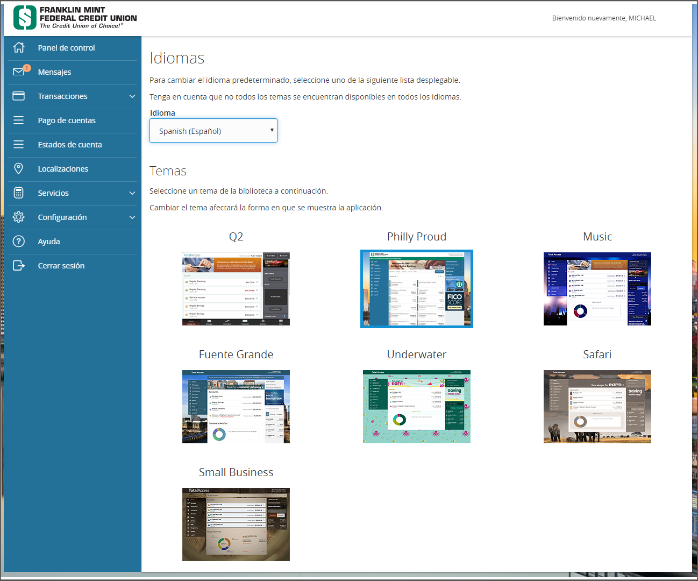Click the gear icon for Configuración

tap(19, 217)
